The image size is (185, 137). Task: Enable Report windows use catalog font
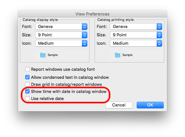[27, 69]
